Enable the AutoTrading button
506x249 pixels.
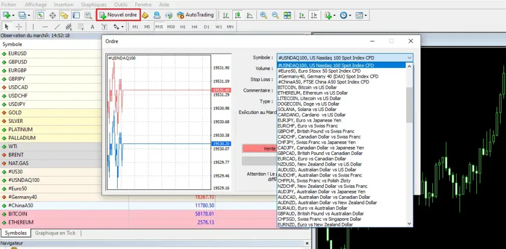coord(196,15)
